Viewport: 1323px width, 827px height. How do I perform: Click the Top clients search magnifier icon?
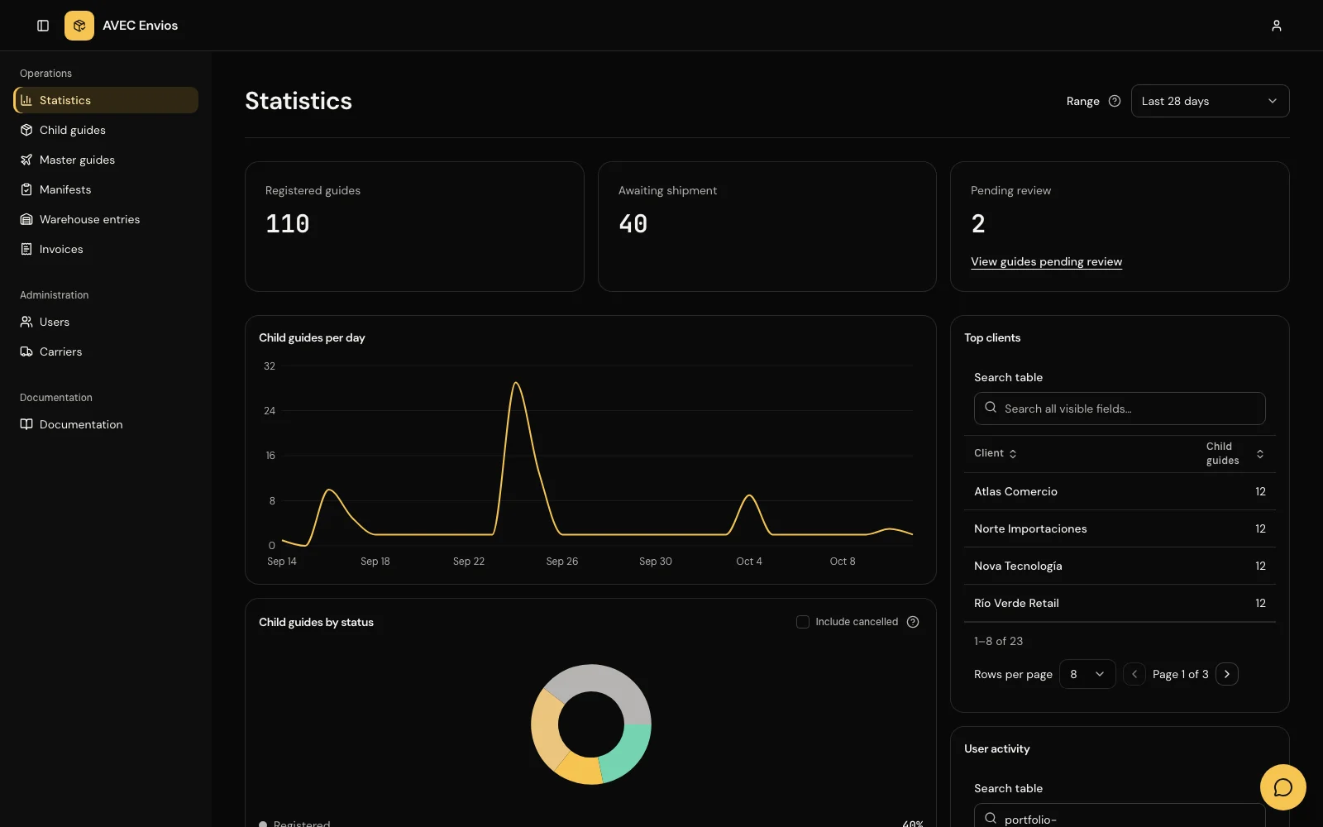click(x=991, y=408)
